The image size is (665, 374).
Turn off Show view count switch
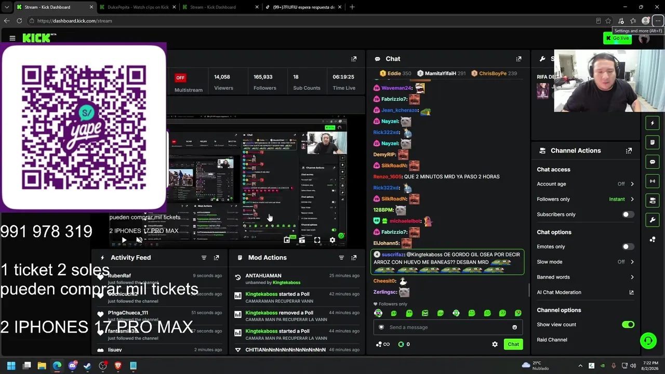coord(628,325)
